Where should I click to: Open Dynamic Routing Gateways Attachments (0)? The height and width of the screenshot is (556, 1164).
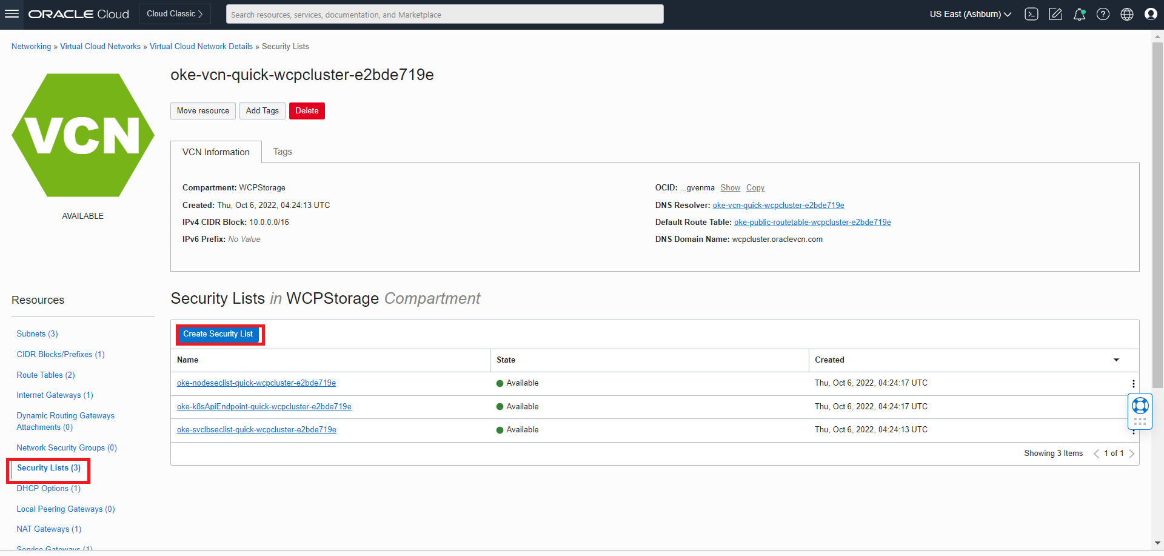[x=65, y=421]
